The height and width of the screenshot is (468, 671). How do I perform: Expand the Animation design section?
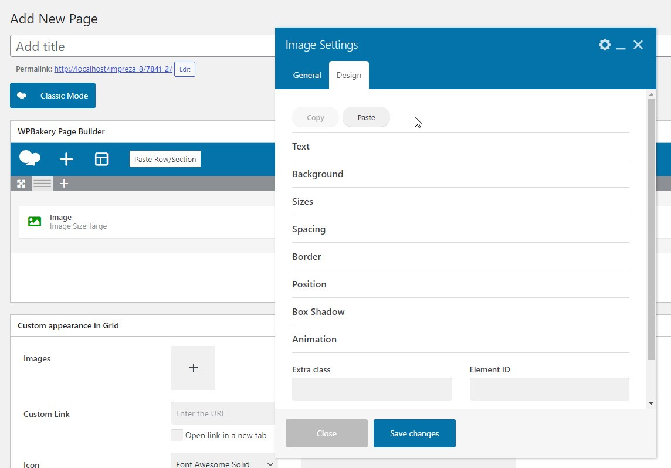tap(460, 339)
